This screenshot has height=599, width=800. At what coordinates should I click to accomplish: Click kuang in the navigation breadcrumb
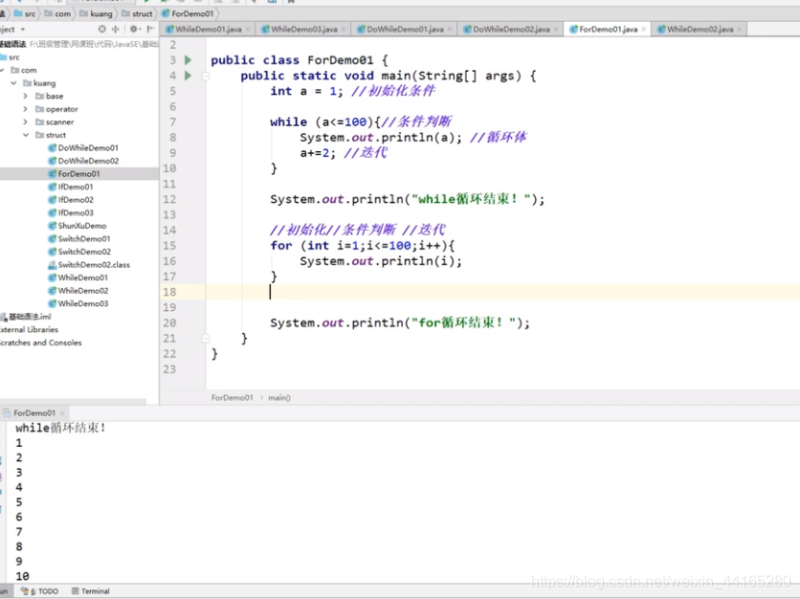[96, 13]
